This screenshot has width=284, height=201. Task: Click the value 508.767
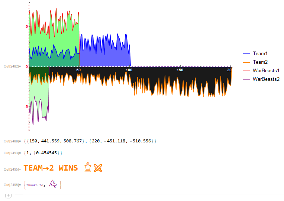tap(72, 141)
